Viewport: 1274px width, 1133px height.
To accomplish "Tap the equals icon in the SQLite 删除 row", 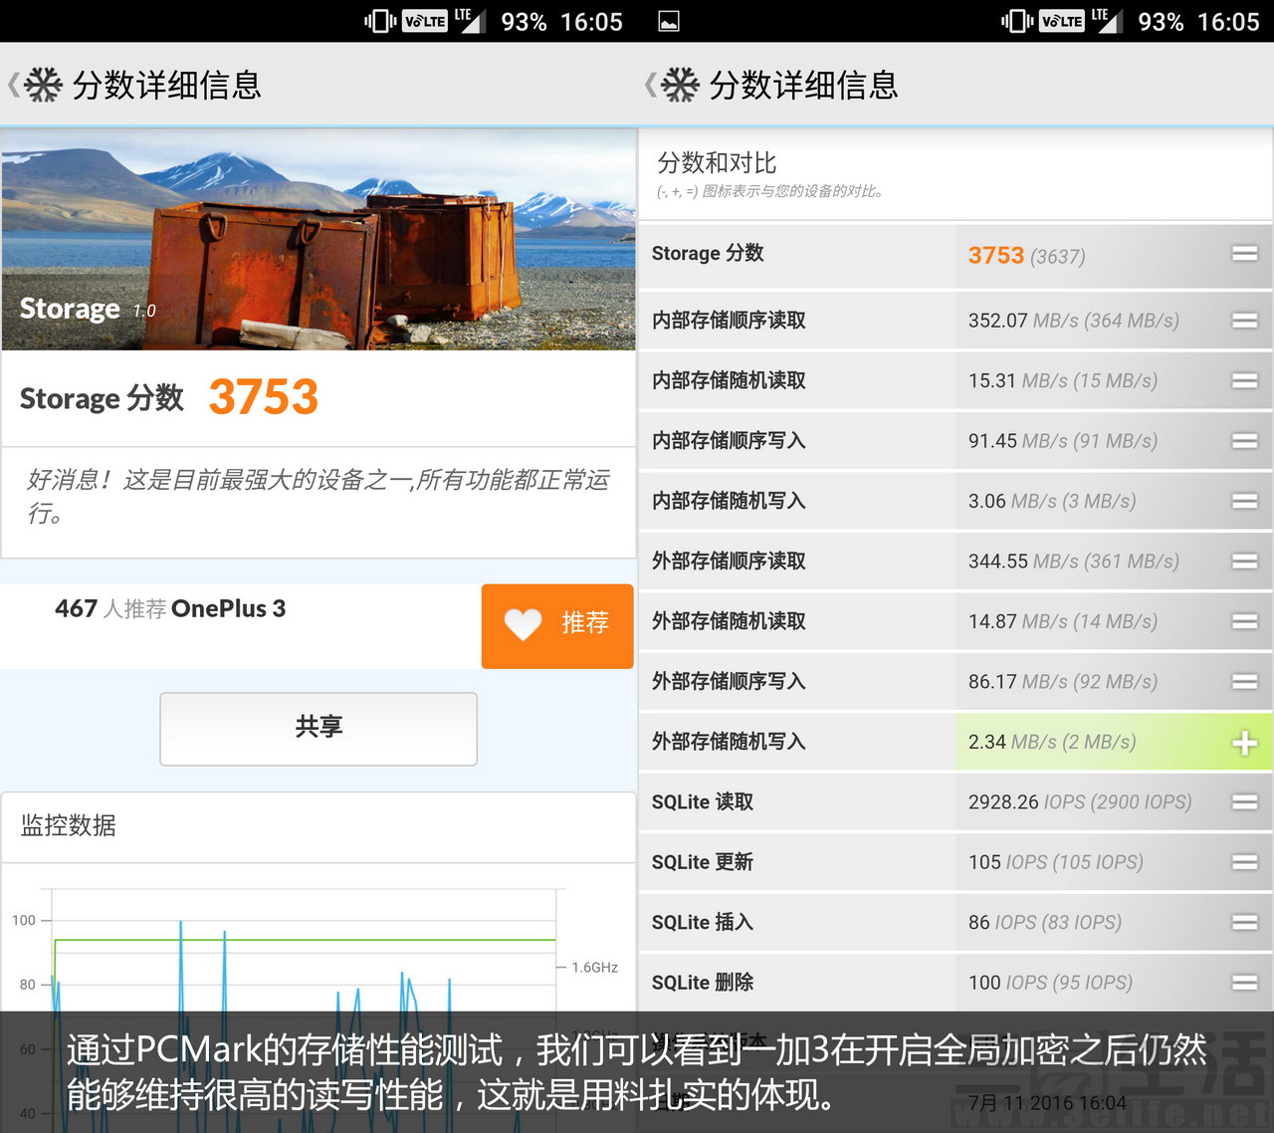I will (x=1244, y=983).
